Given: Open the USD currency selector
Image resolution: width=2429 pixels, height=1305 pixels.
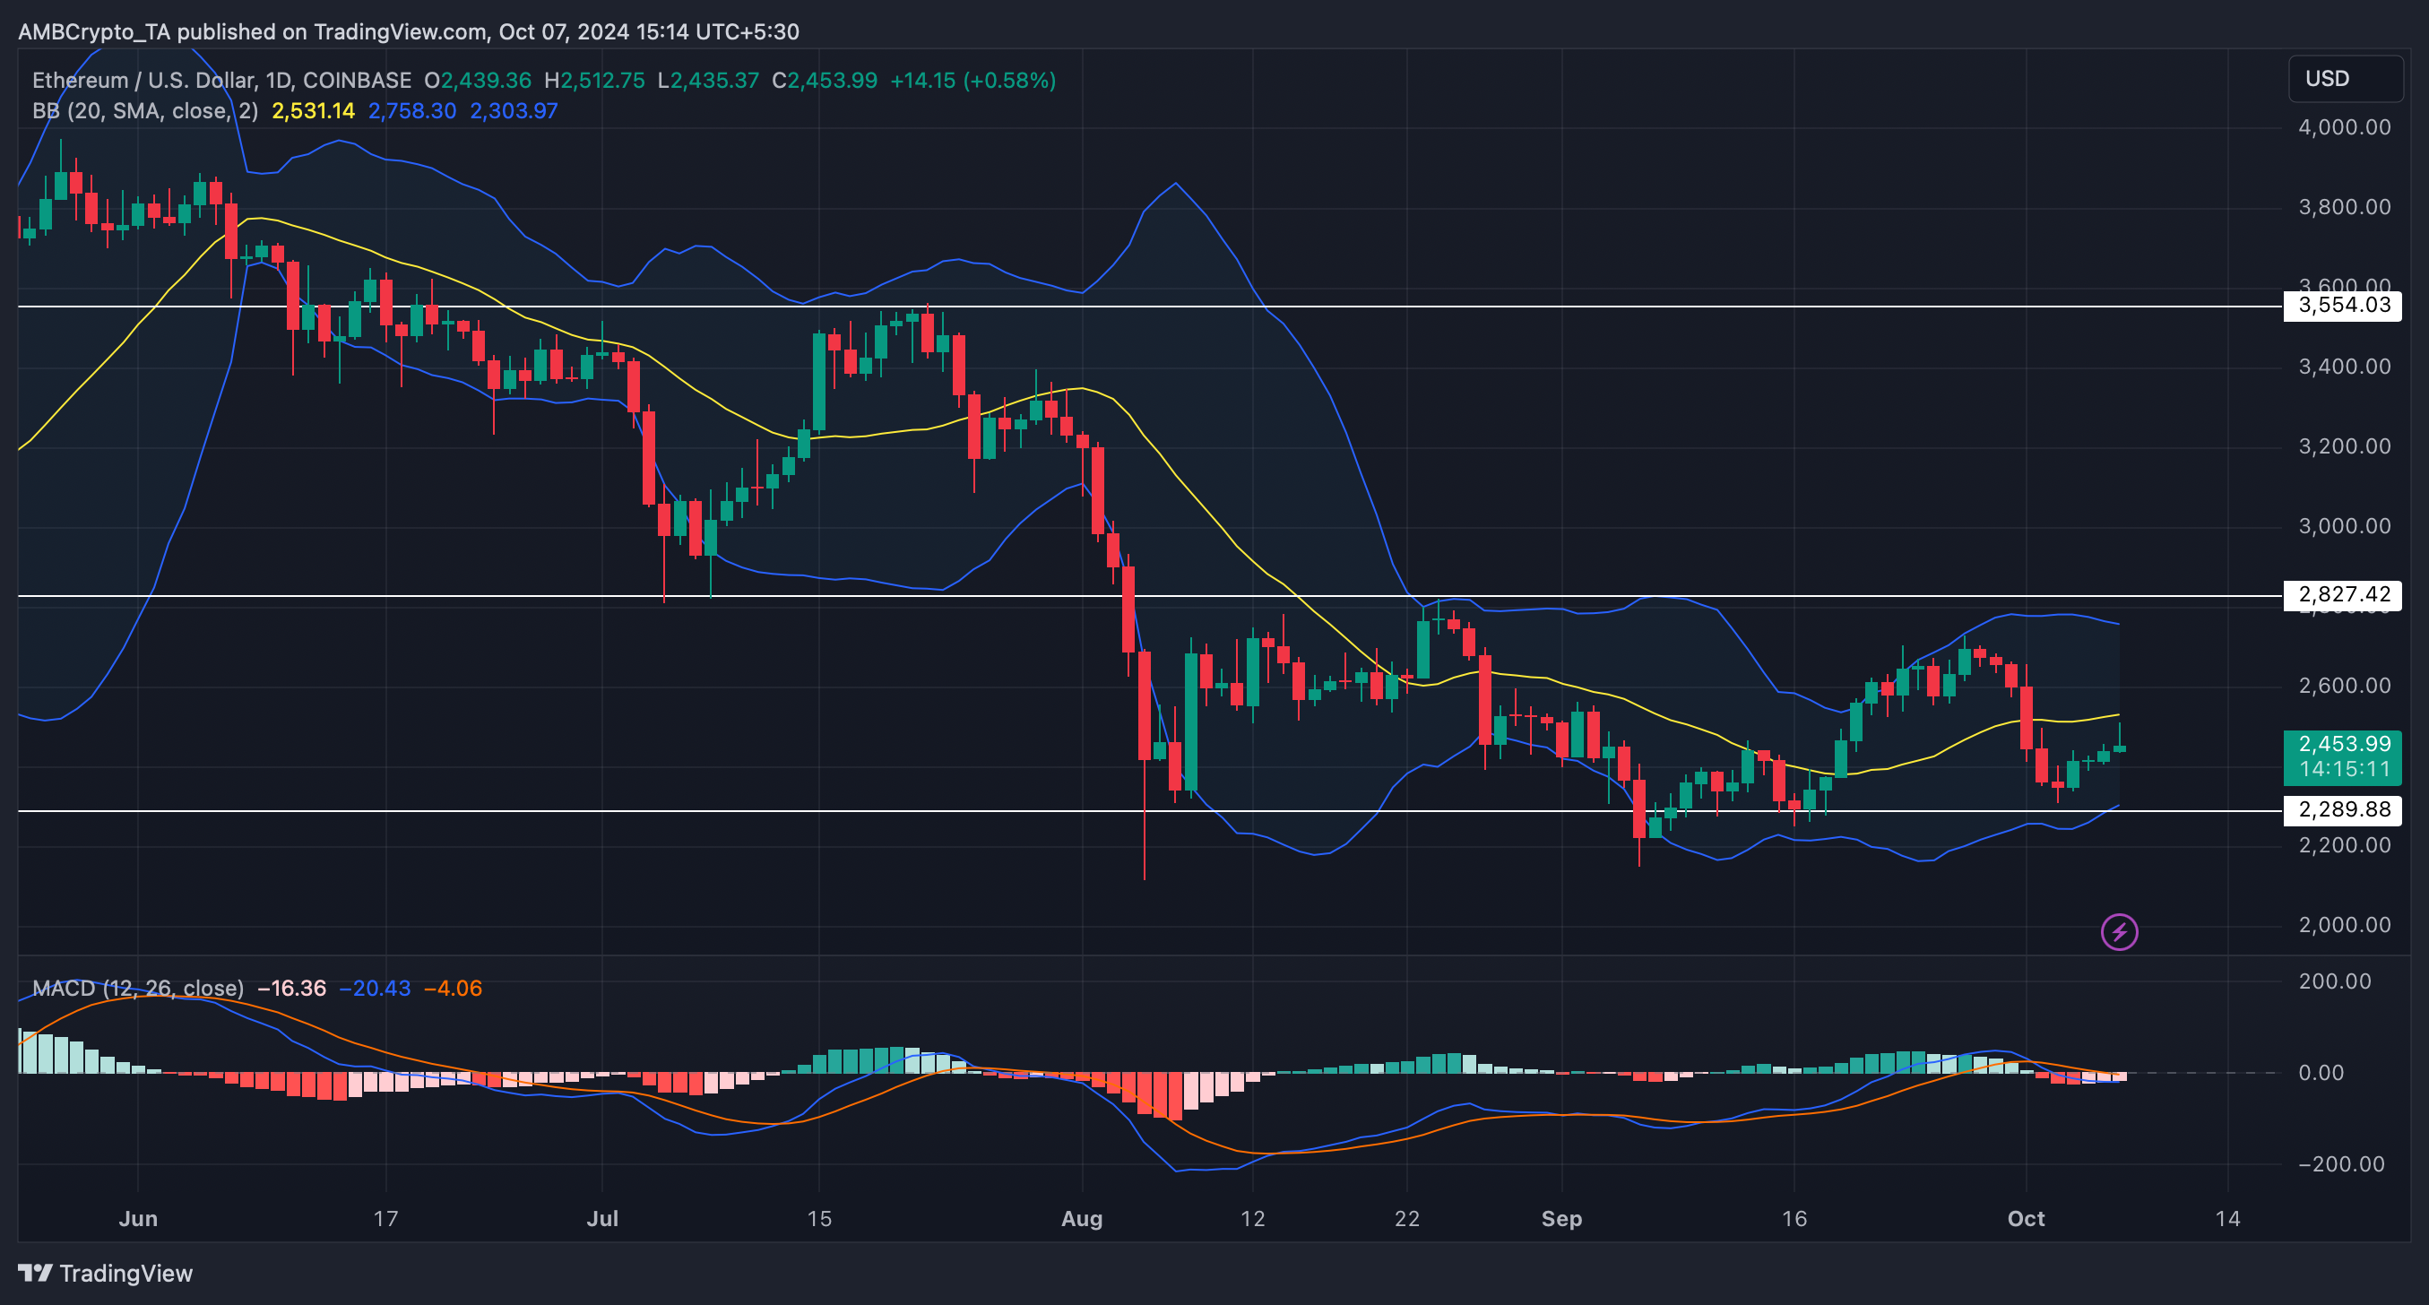Looking at the screenshot, I should 2344,78.
